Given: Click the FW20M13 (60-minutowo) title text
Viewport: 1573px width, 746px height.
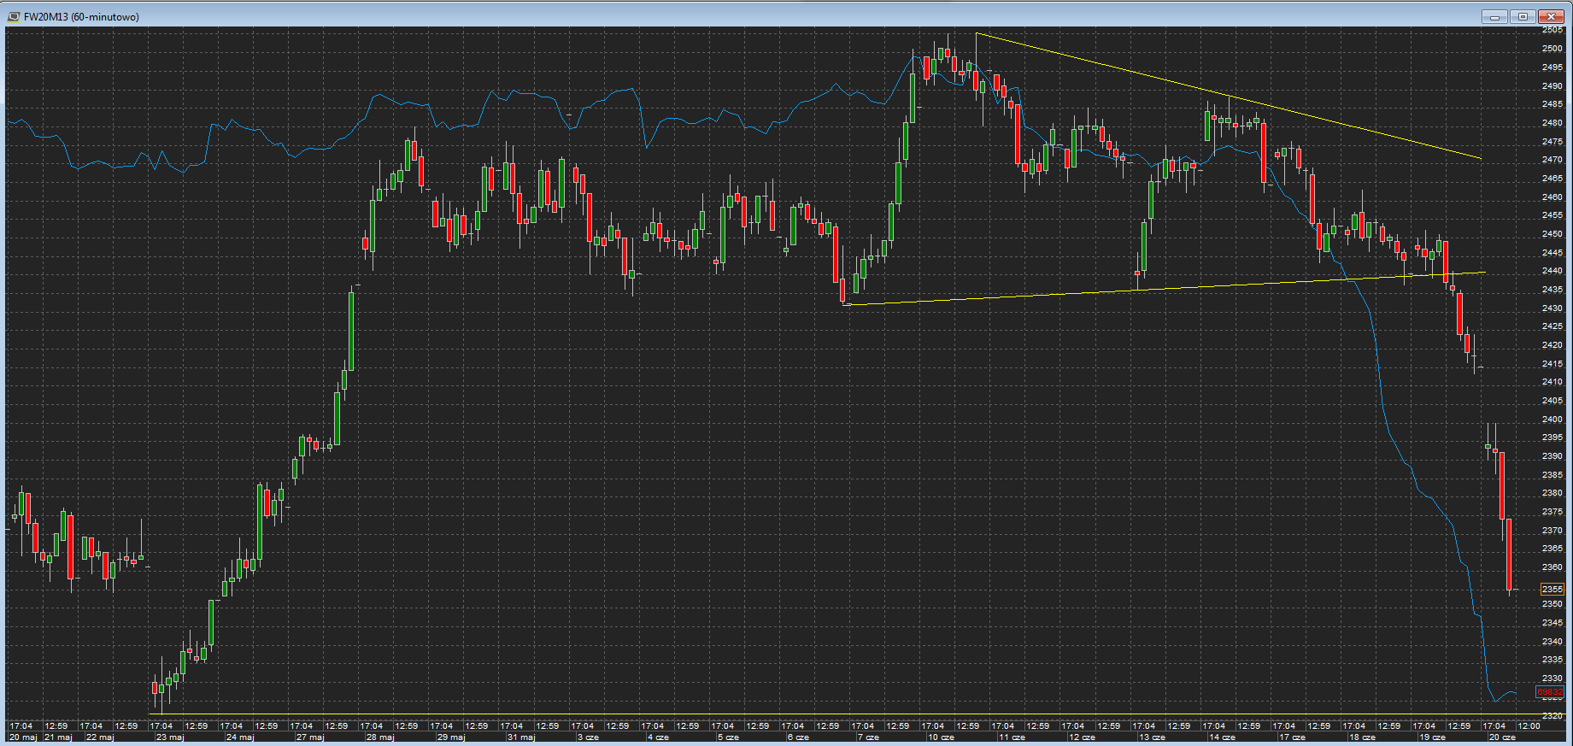Looking at the screenshot, I should coord(81,17).
